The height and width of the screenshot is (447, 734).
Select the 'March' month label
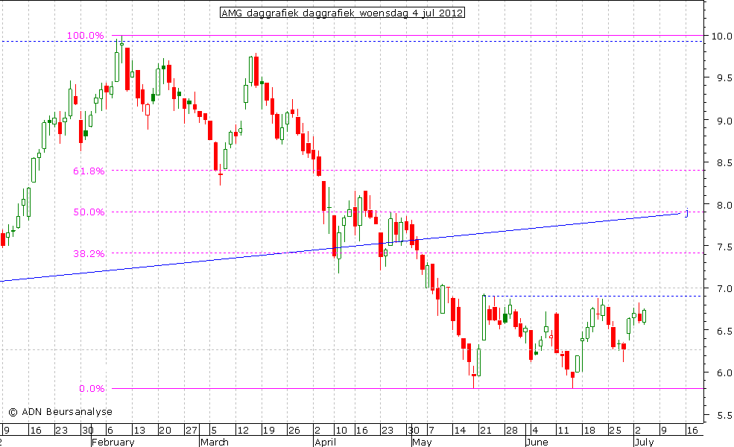click(215, 442)
